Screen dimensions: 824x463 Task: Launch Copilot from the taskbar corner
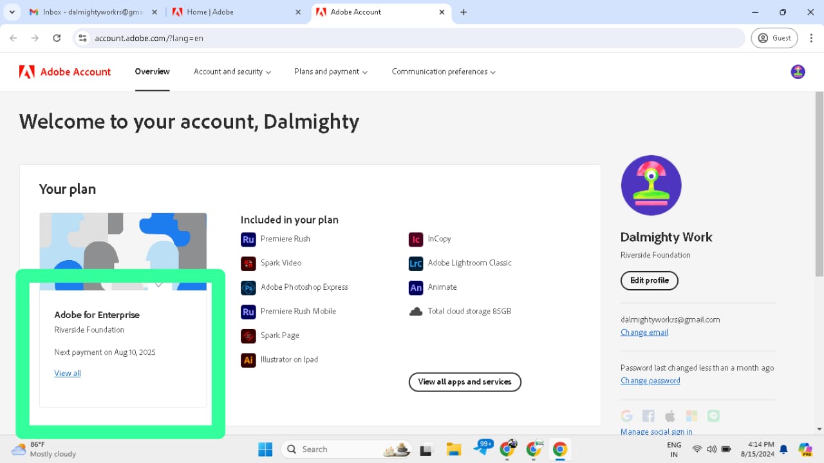point(805,449)
